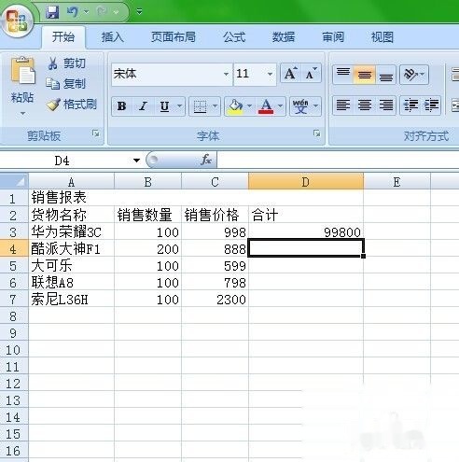Toggle underline formatting

(164, 106)
